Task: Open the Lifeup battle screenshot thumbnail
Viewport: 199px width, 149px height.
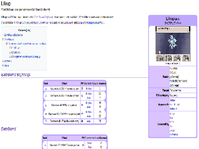Action: pos(173,44)
